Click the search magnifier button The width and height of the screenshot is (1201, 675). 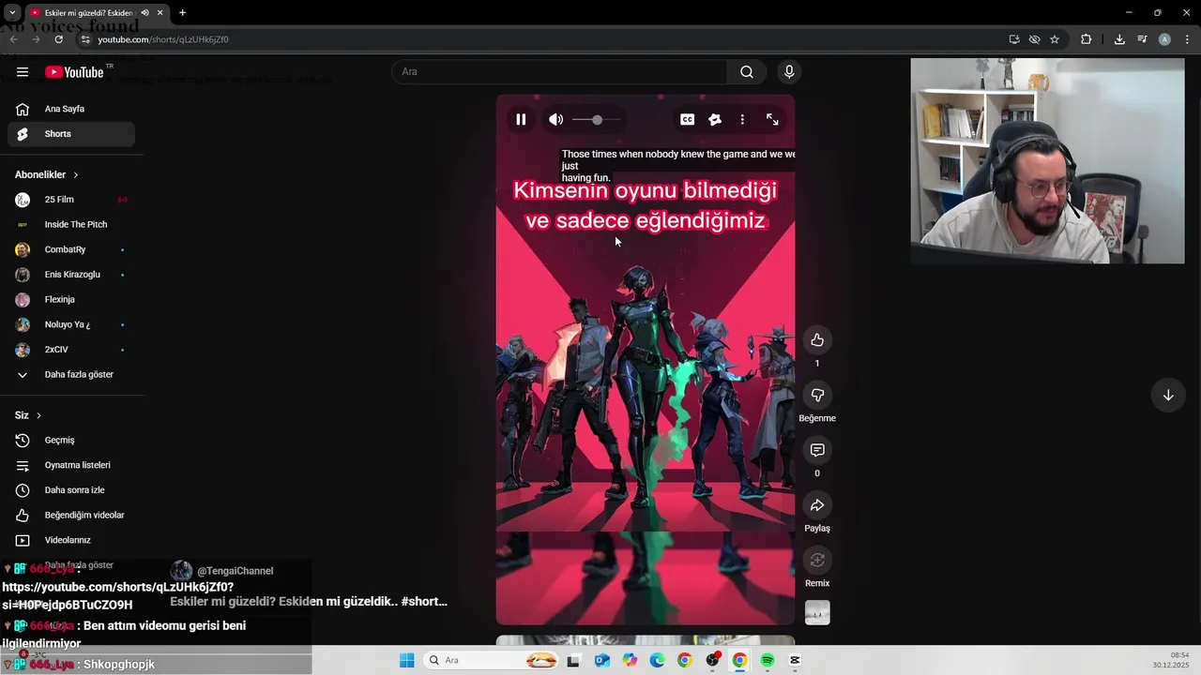747,72
